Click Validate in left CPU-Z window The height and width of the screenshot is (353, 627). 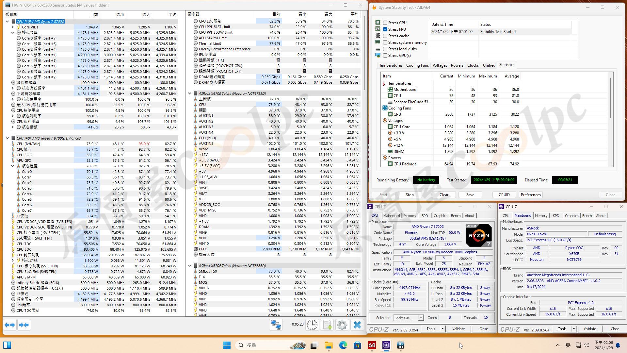click(458, 329)
